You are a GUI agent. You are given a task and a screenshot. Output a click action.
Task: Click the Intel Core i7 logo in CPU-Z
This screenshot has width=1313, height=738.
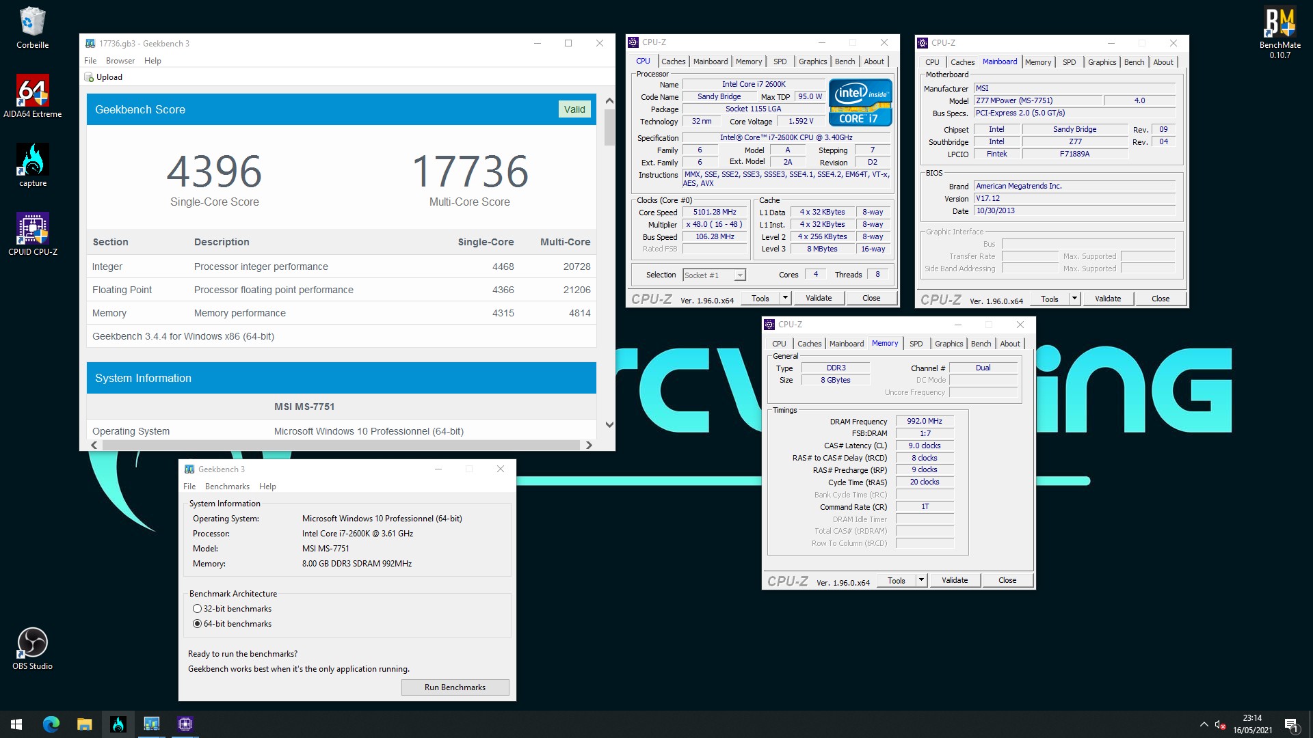(860, 102)
